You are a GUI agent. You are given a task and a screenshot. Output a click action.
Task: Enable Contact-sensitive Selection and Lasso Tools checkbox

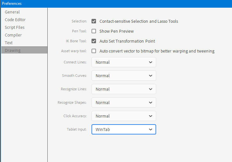coord(94,21)
